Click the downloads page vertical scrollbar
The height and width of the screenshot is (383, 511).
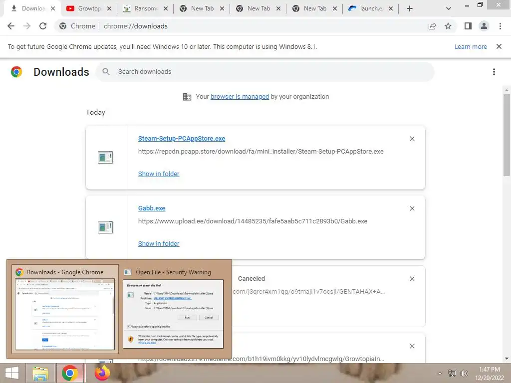[507, 135]
